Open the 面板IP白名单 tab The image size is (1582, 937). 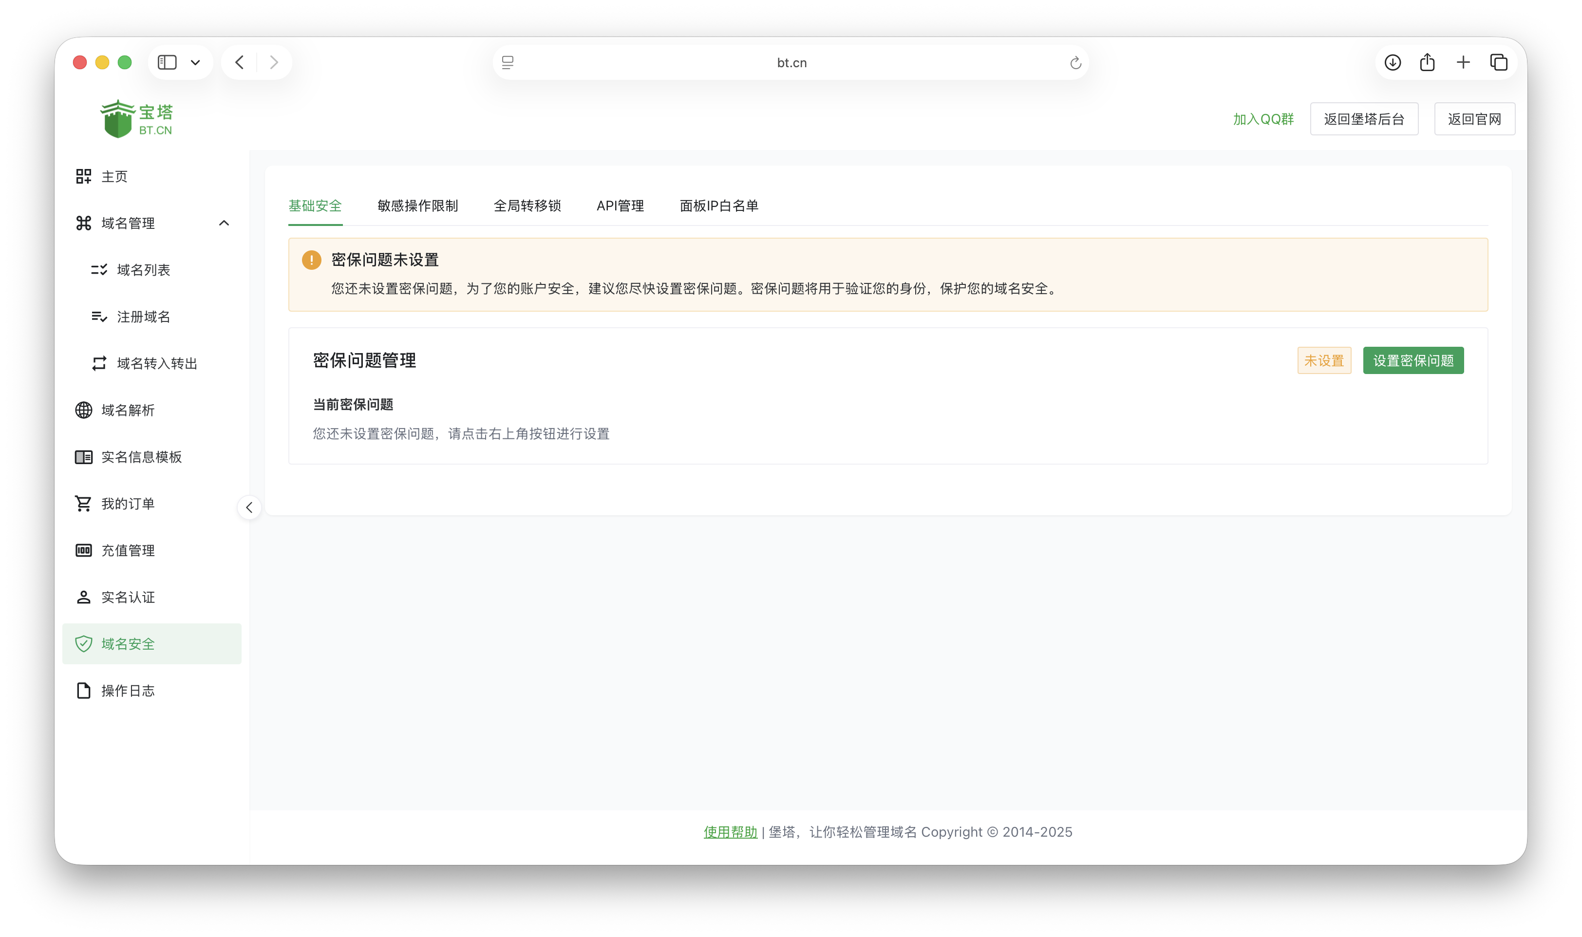coord(718,206)
